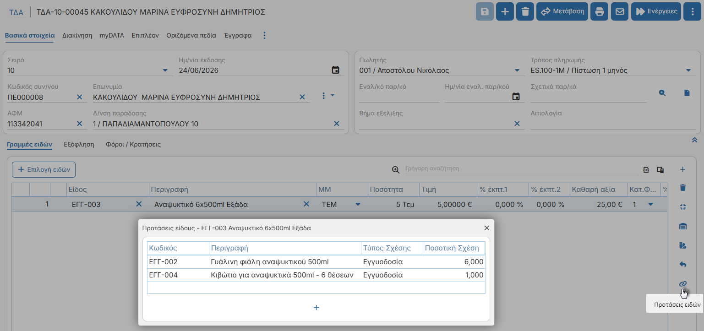Expand the Πωλητής dropdown

pos(517,71)
